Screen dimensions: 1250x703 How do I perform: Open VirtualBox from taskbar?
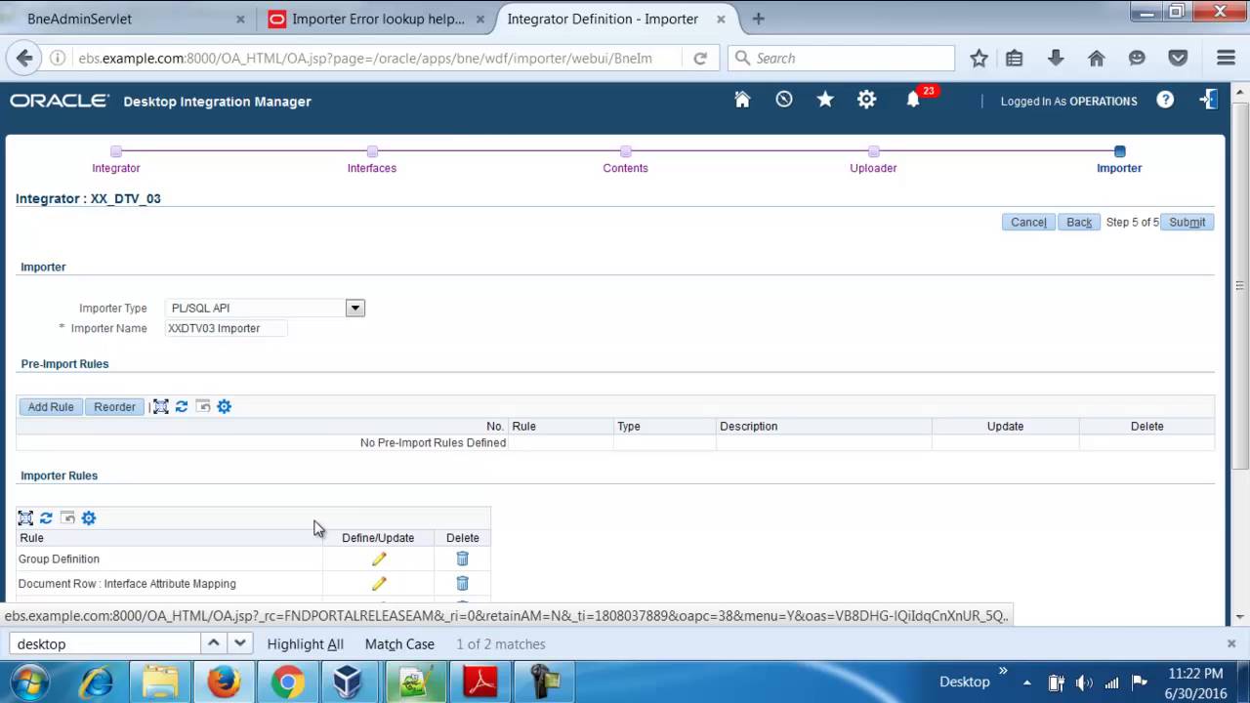point(350,682)
